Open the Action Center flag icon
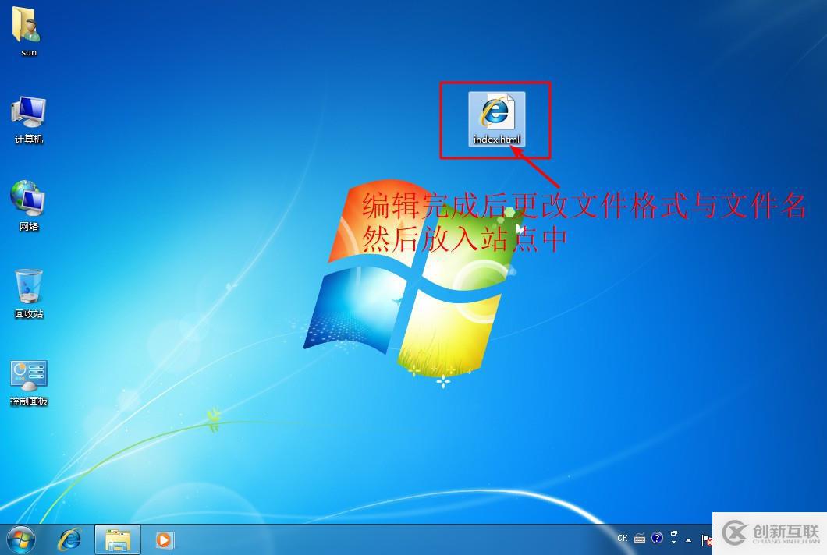Image resolution: width=827 pixels, height=555 pixels. tap(706, 538)
